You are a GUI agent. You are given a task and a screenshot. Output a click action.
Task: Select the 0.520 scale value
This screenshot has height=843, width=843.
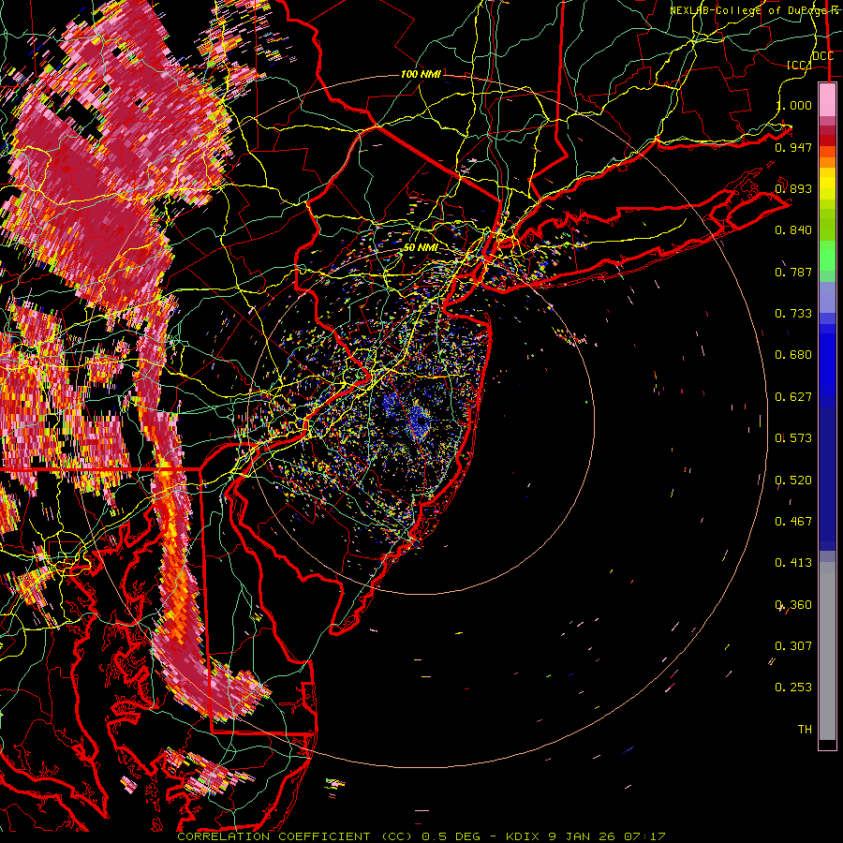click(793, 481)
